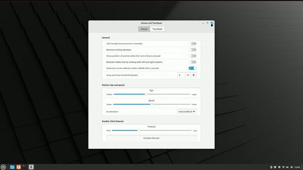The image size is (303, 170).
Task: Click the 'General' section heading
Action: [x=106, y=38]
